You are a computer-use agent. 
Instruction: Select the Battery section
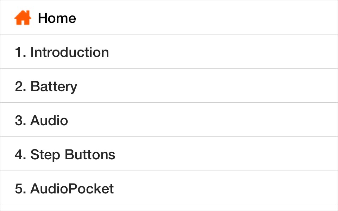(54, 87)
